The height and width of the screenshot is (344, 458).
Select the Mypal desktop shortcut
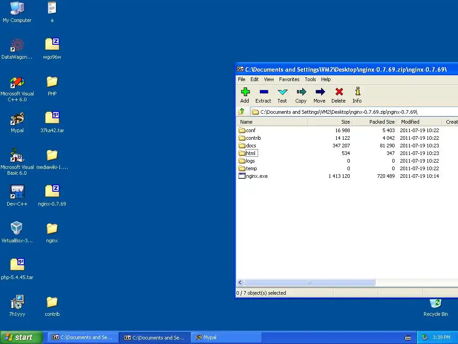pyautogui.click(x=17, y=123)
